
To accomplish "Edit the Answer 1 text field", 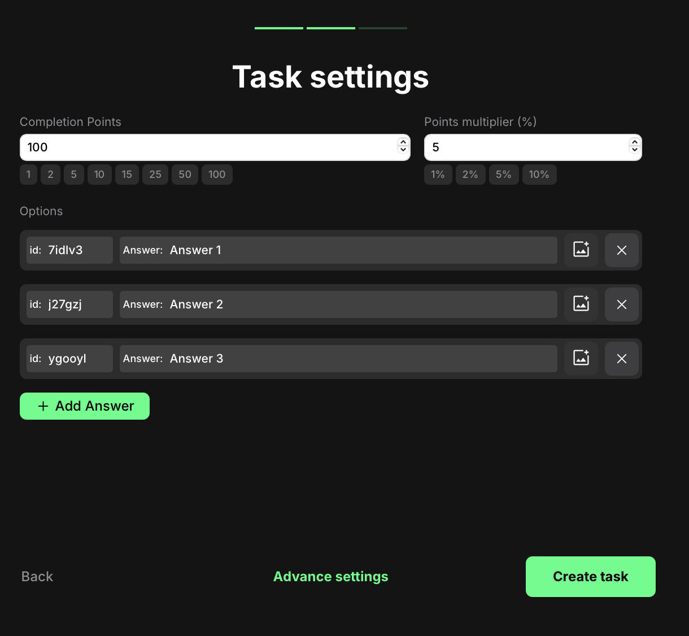I will point(338,250).
